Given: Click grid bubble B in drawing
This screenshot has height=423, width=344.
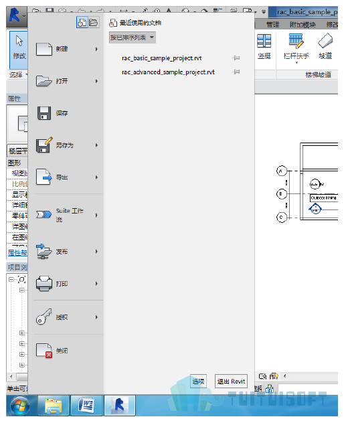Looking at the screenshot, I should tap(281, 193).
